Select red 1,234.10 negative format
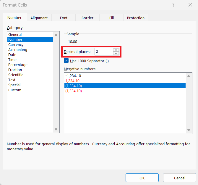This screenshot has height=185, width=198. (x=125, y=81)
